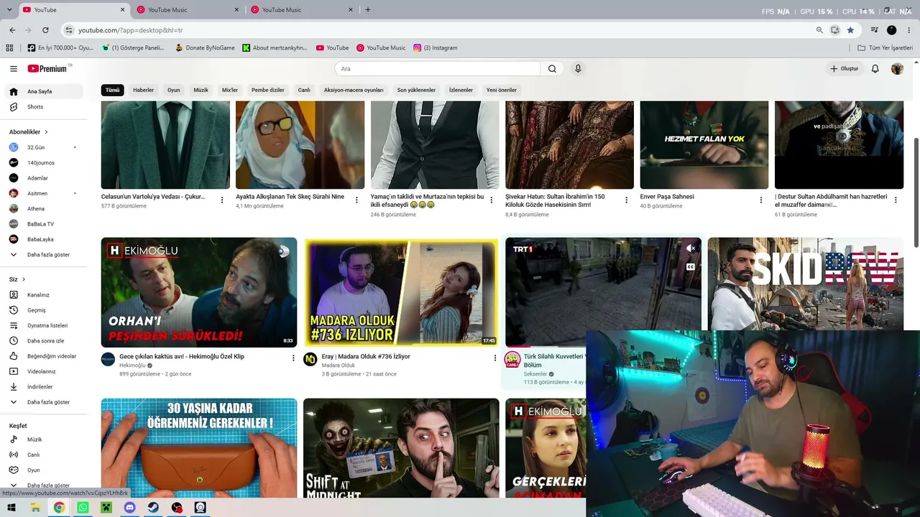This screenshot has width=920, height=517.
Task: Open File Explorer from the taskbar
Action: 35,508
